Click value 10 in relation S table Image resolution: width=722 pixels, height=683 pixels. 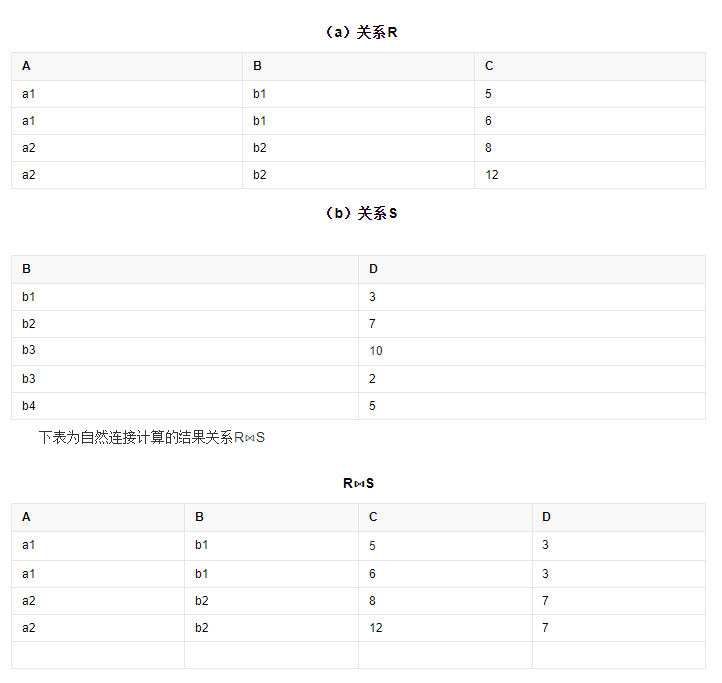[376, 351]
